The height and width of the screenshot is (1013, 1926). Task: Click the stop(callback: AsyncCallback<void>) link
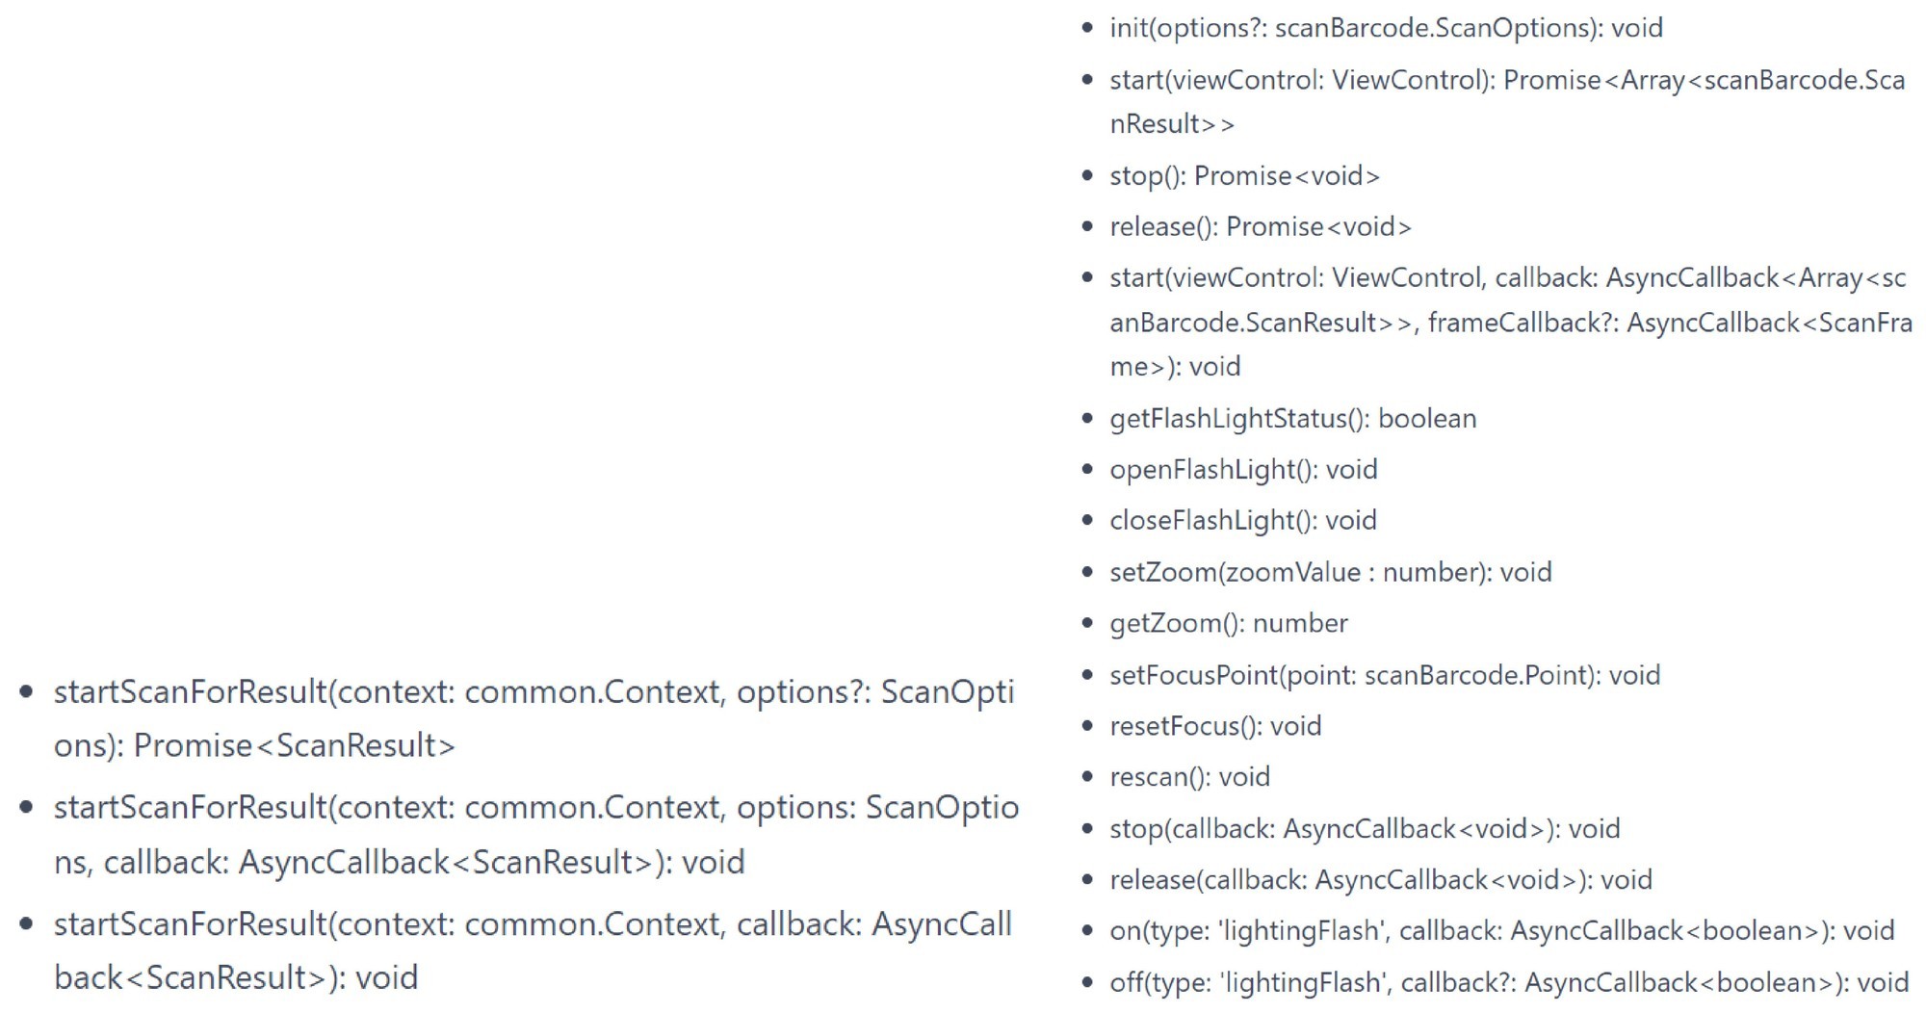coord(1364,829)
